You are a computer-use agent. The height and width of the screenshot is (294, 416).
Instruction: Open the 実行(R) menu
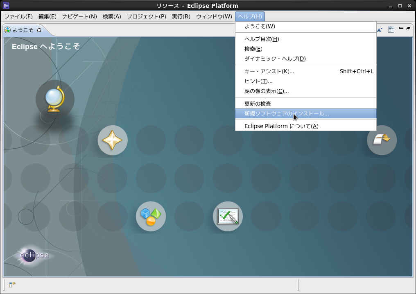tap(181, 16)
